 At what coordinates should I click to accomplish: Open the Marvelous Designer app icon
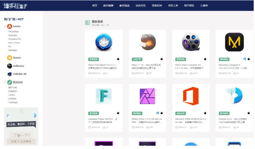(x=234, y=42)
